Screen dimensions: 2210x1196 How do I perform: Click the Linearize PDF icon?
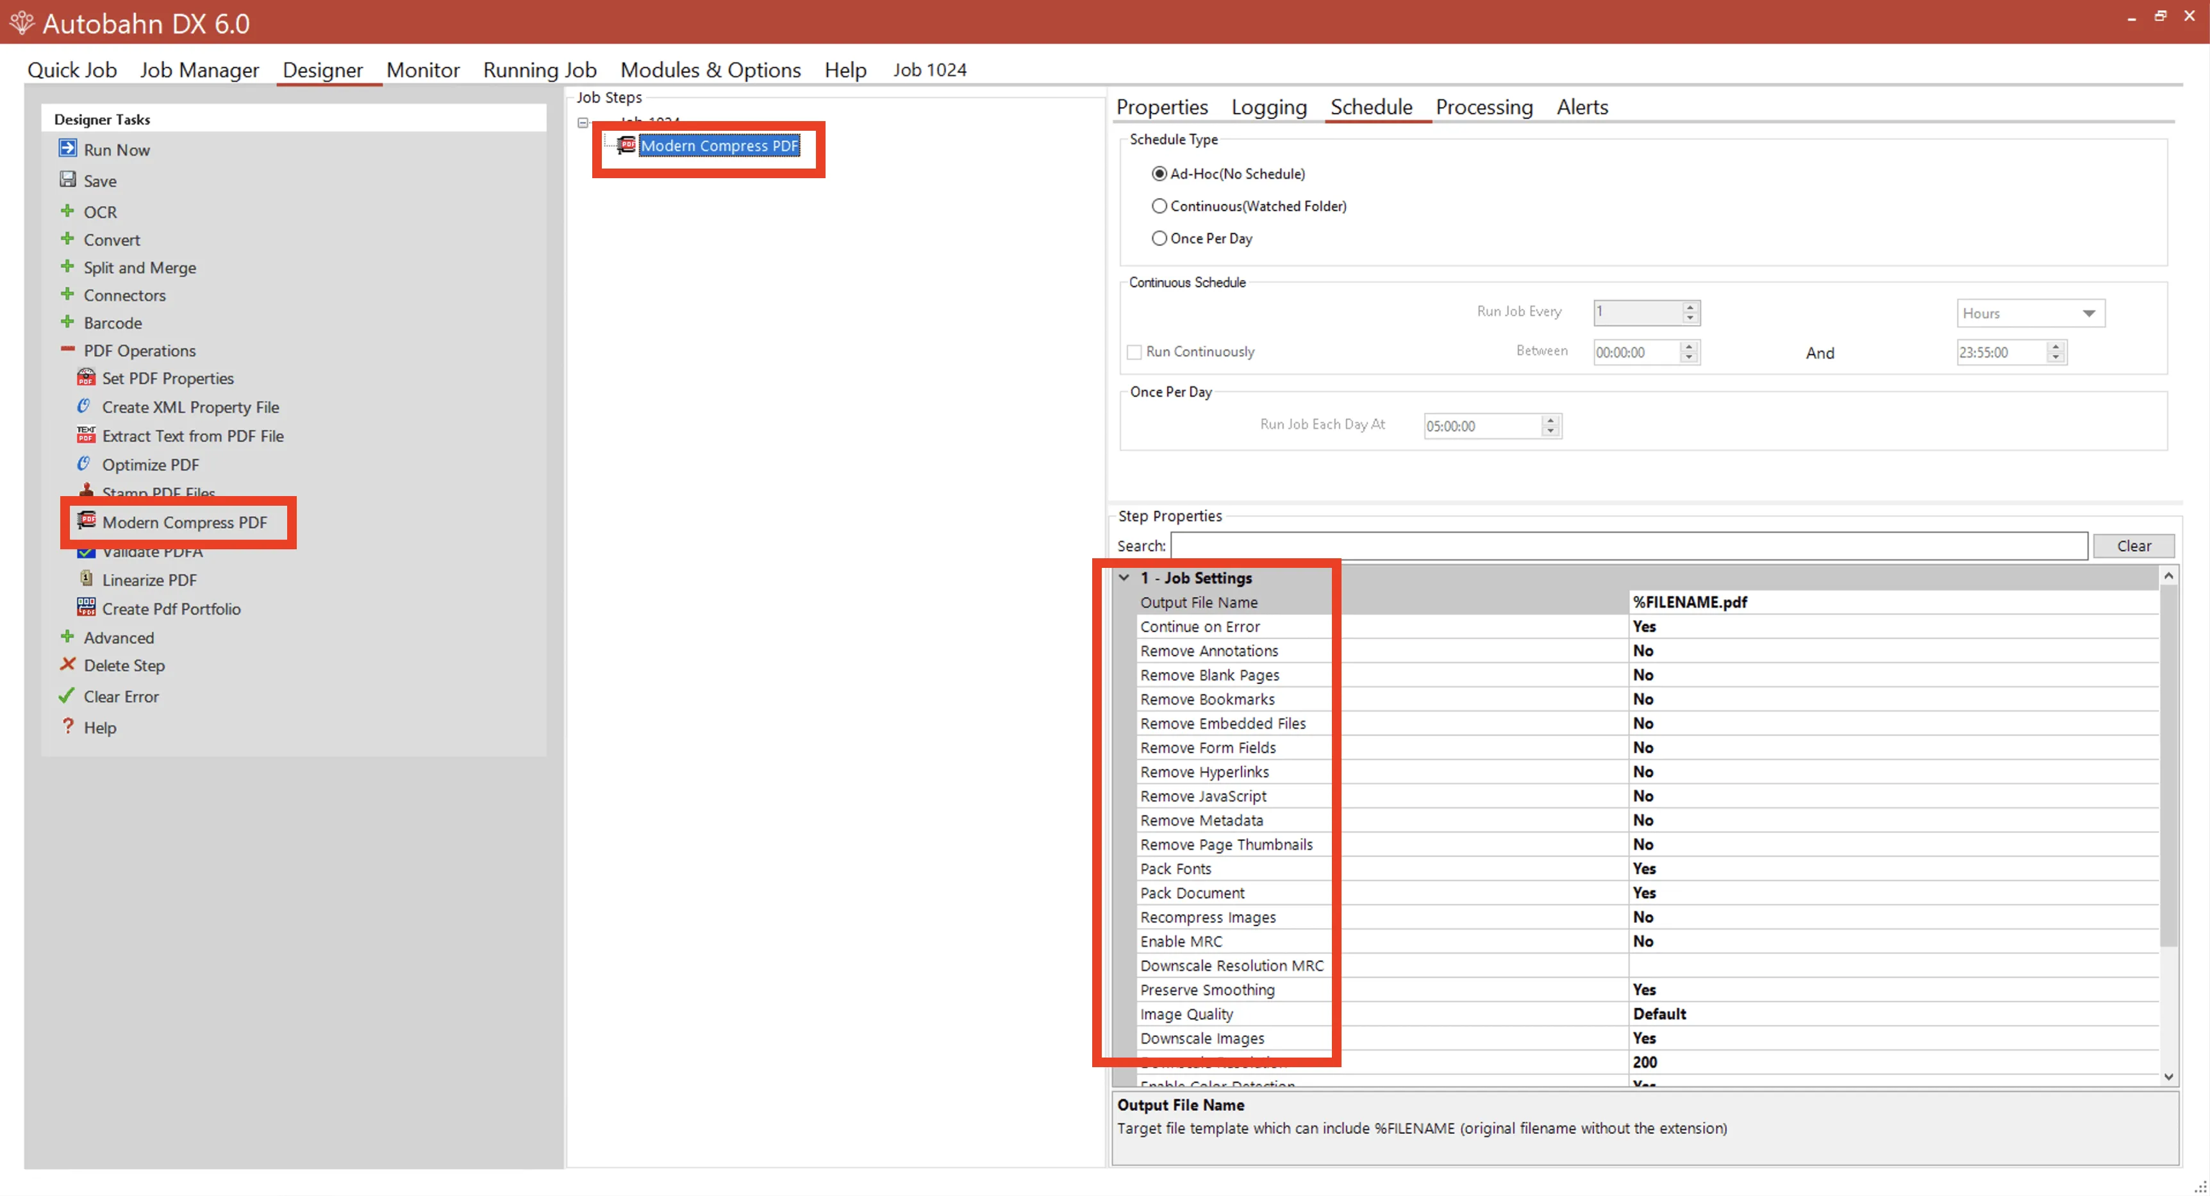coord(86,578)
